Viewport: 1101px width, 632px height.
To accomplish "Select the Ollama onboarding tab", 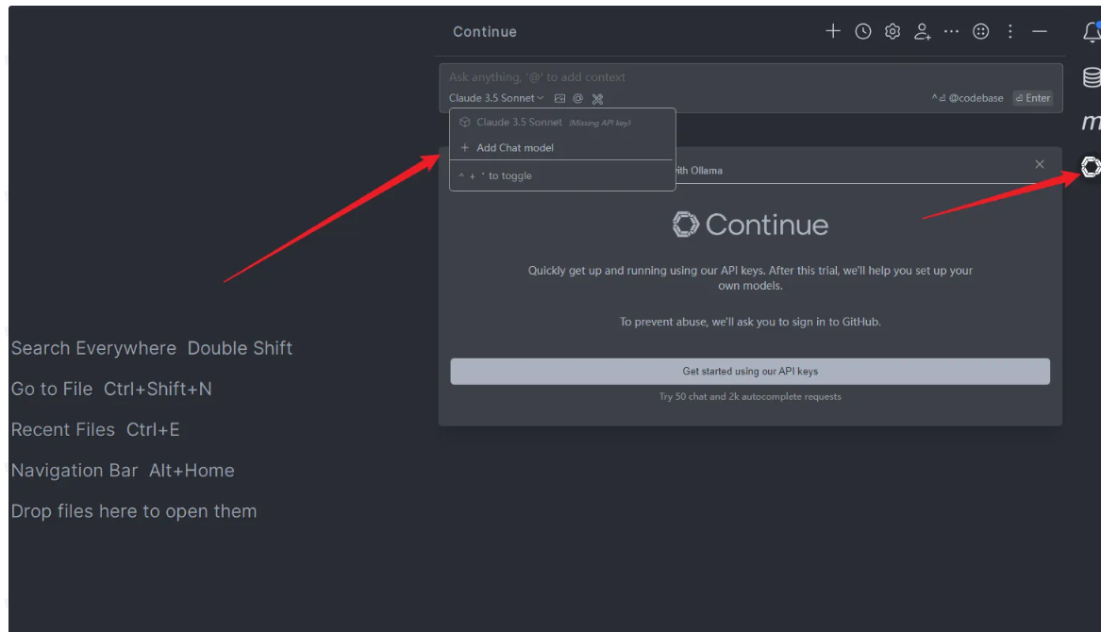I will (698, 171).
